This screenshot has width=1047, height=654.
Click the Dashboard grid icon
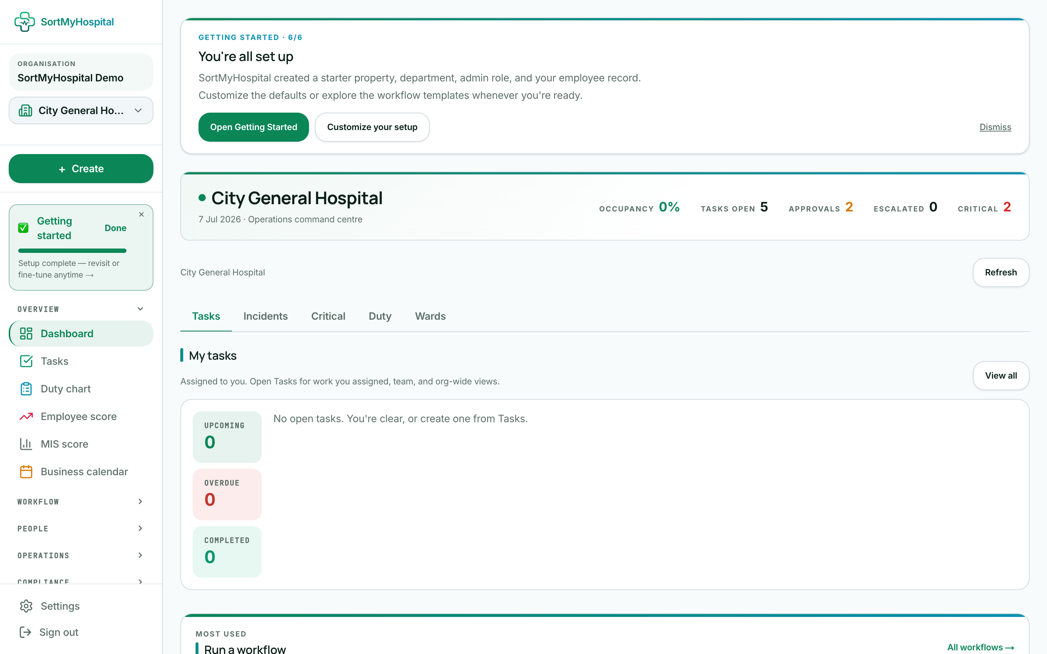(26, 334)
